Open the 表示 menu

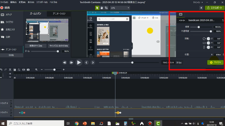tap(31, 2)
